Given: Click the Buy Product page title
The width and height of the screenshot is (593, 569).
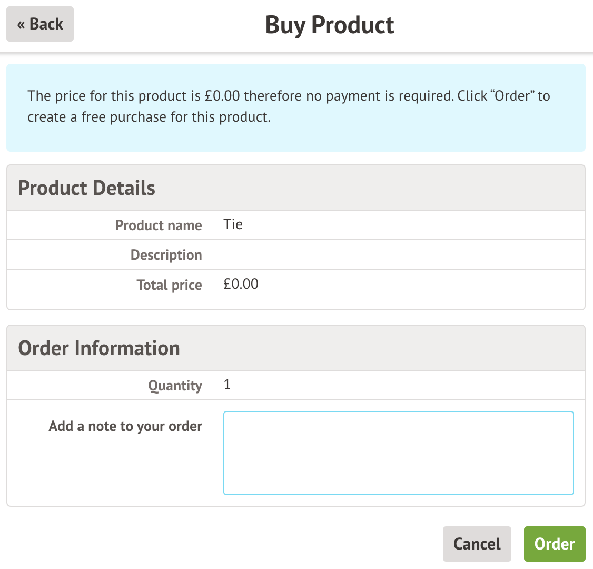Looking at the screenshot, I should click(x=330, y=25).
